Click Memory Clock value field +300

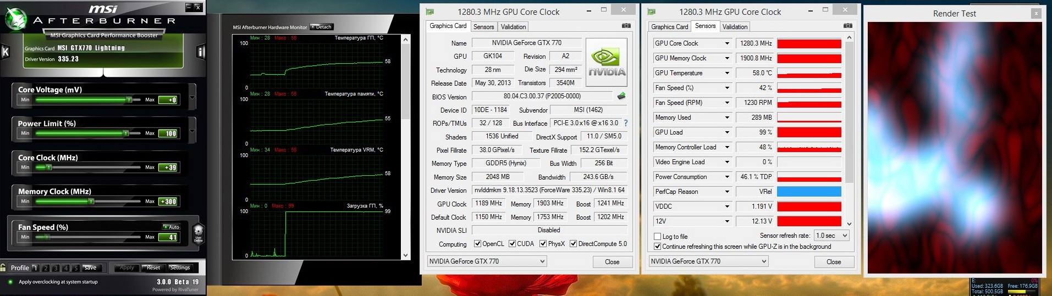coord(168,202)
